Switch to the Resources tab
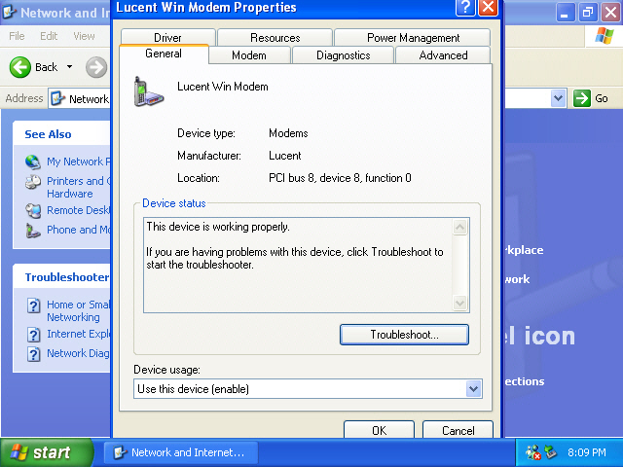 tap(275, 37)
